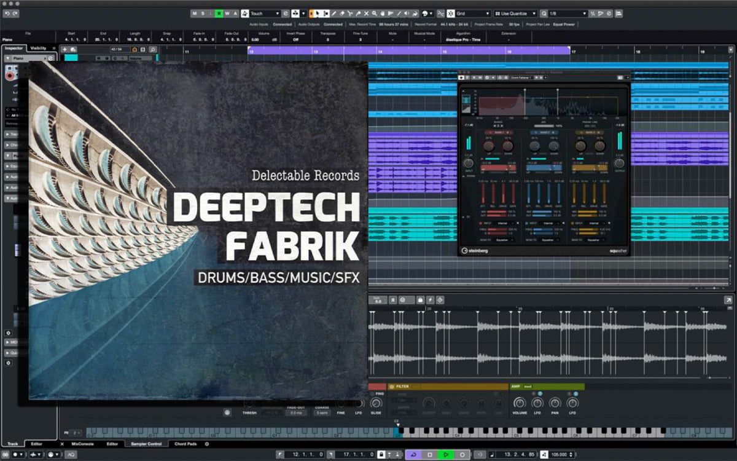Select the Zoom magnifier tool

point(375,14)
